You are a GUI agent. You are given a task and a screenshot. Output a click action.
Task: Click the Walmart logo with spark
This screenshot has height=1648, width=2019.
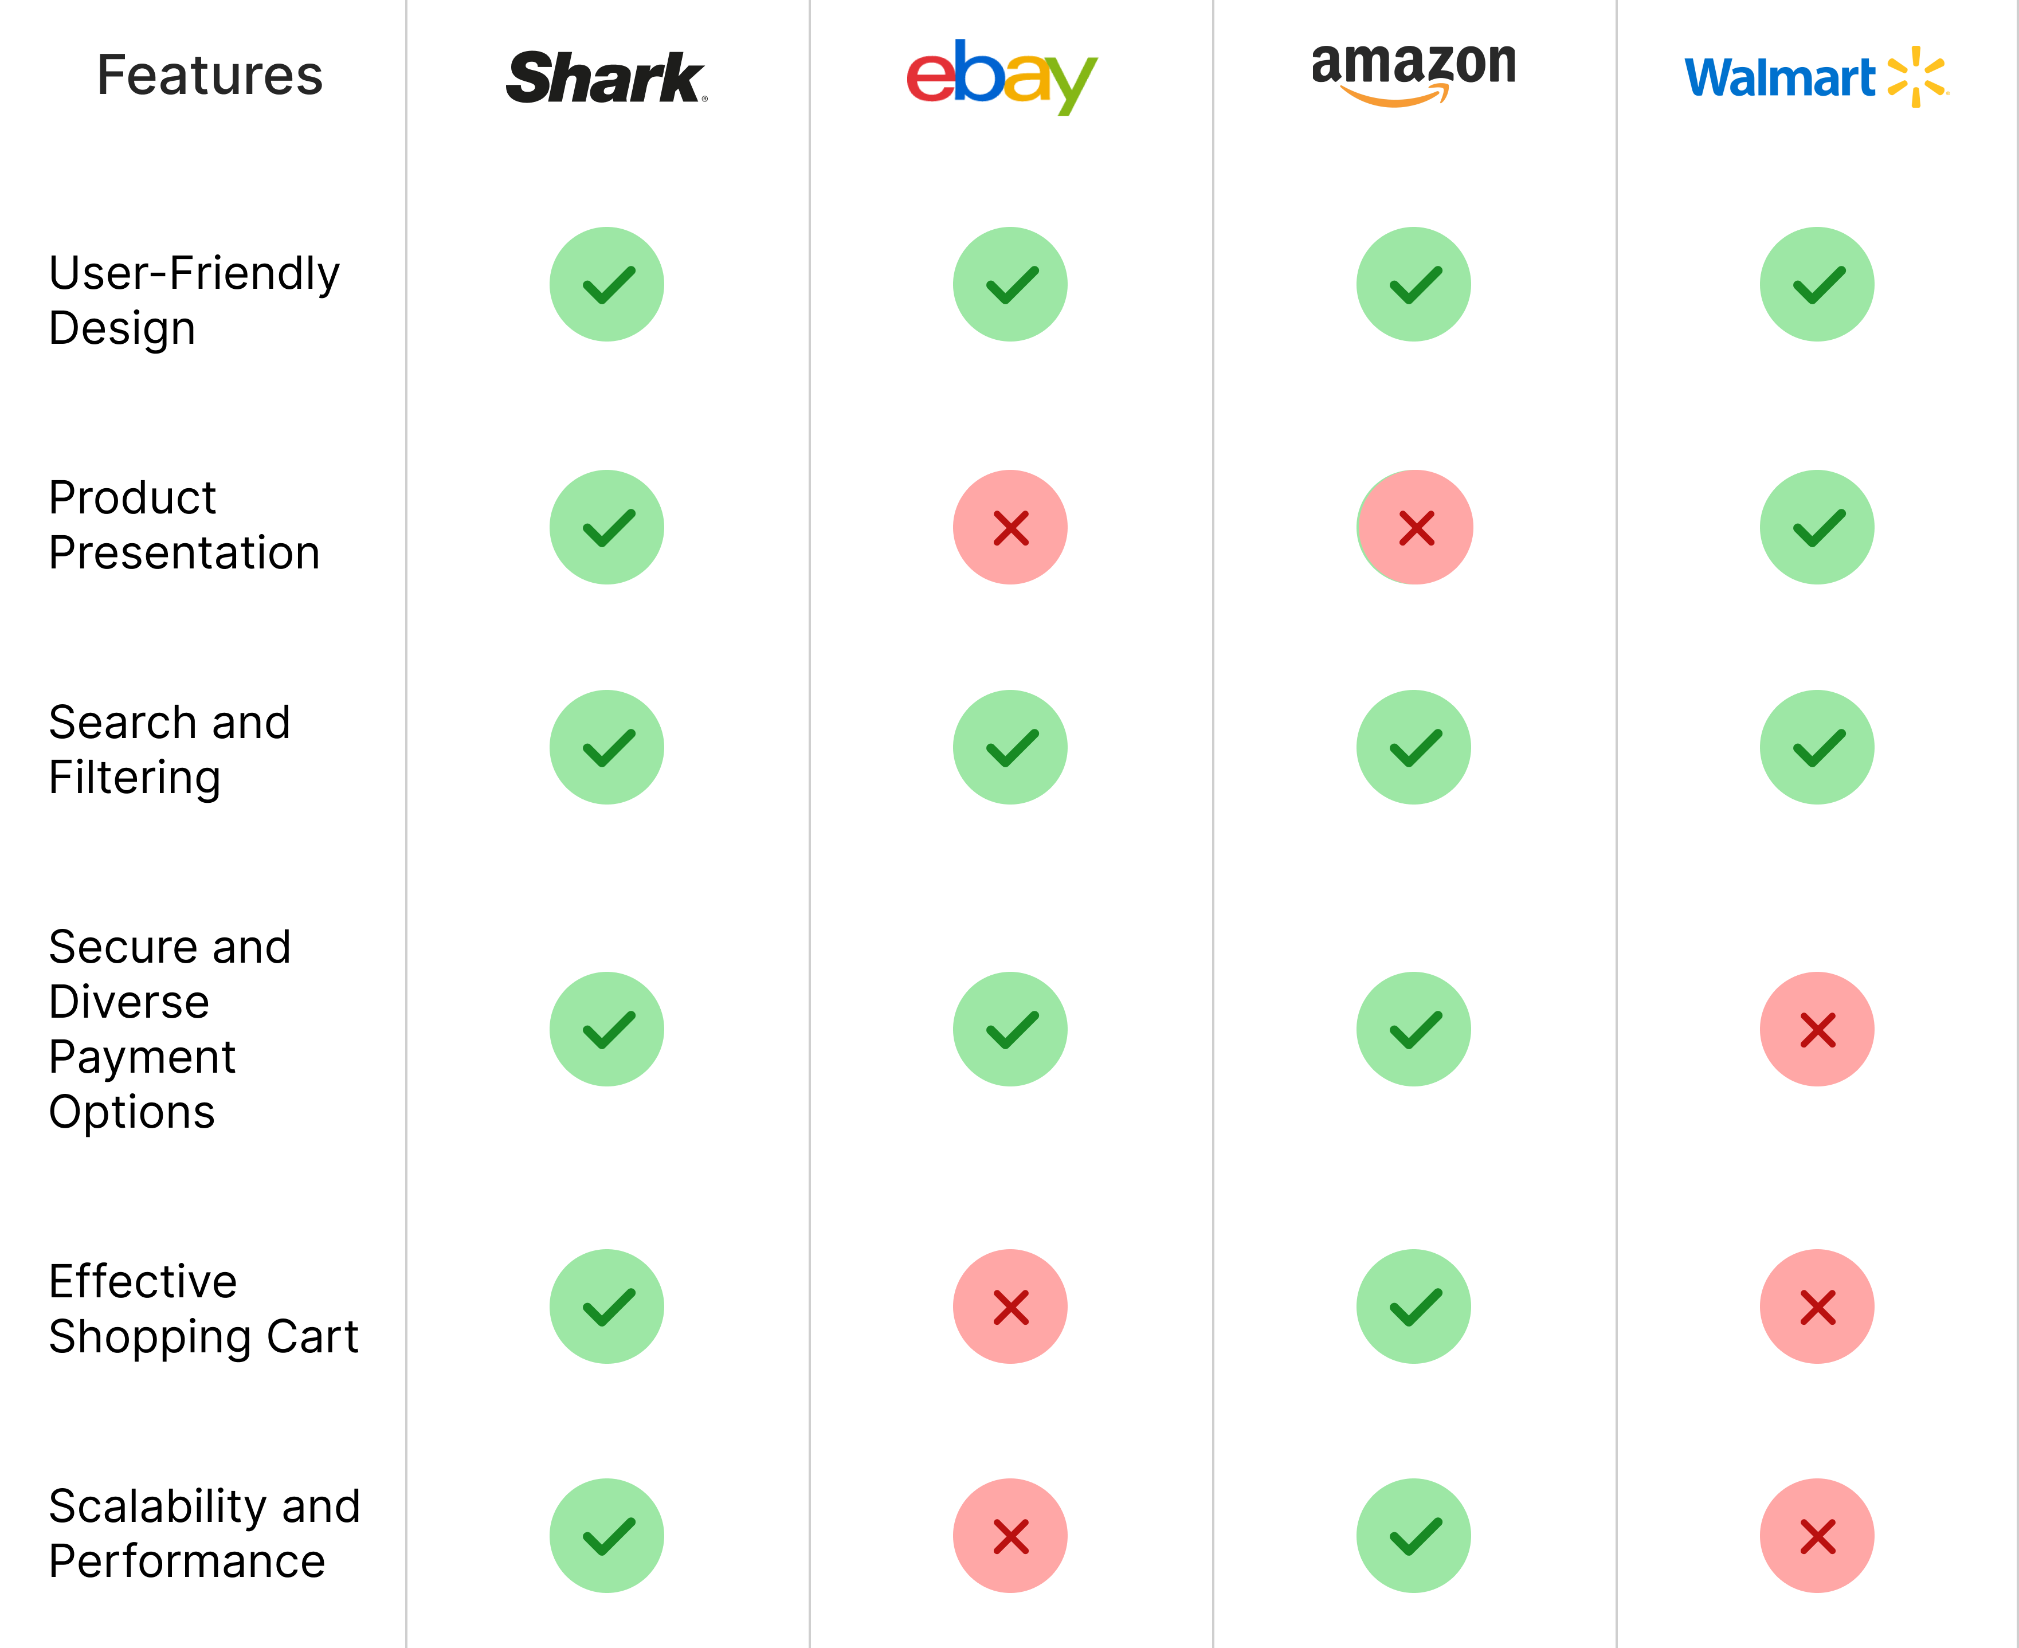click(1817, 77)
